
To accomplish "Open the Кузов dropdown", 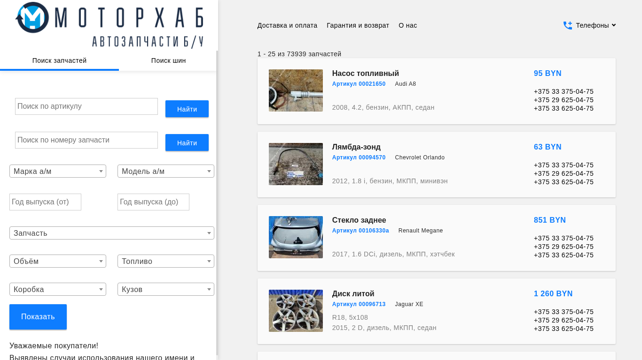I will 166,289.
